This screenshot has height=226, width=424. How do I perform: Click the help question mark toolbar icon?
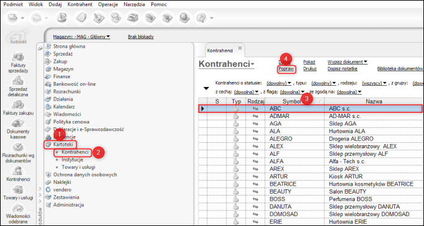point(201,18)
